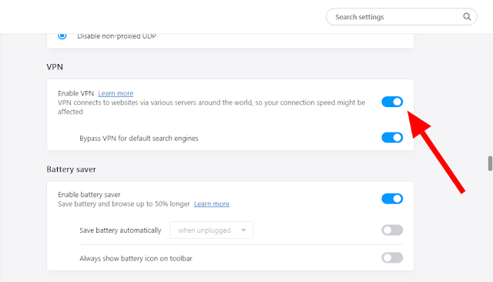This screenshot has width=493, height=282.
Task: Click the search magnifier icon
Action: (x=467, y=17)
